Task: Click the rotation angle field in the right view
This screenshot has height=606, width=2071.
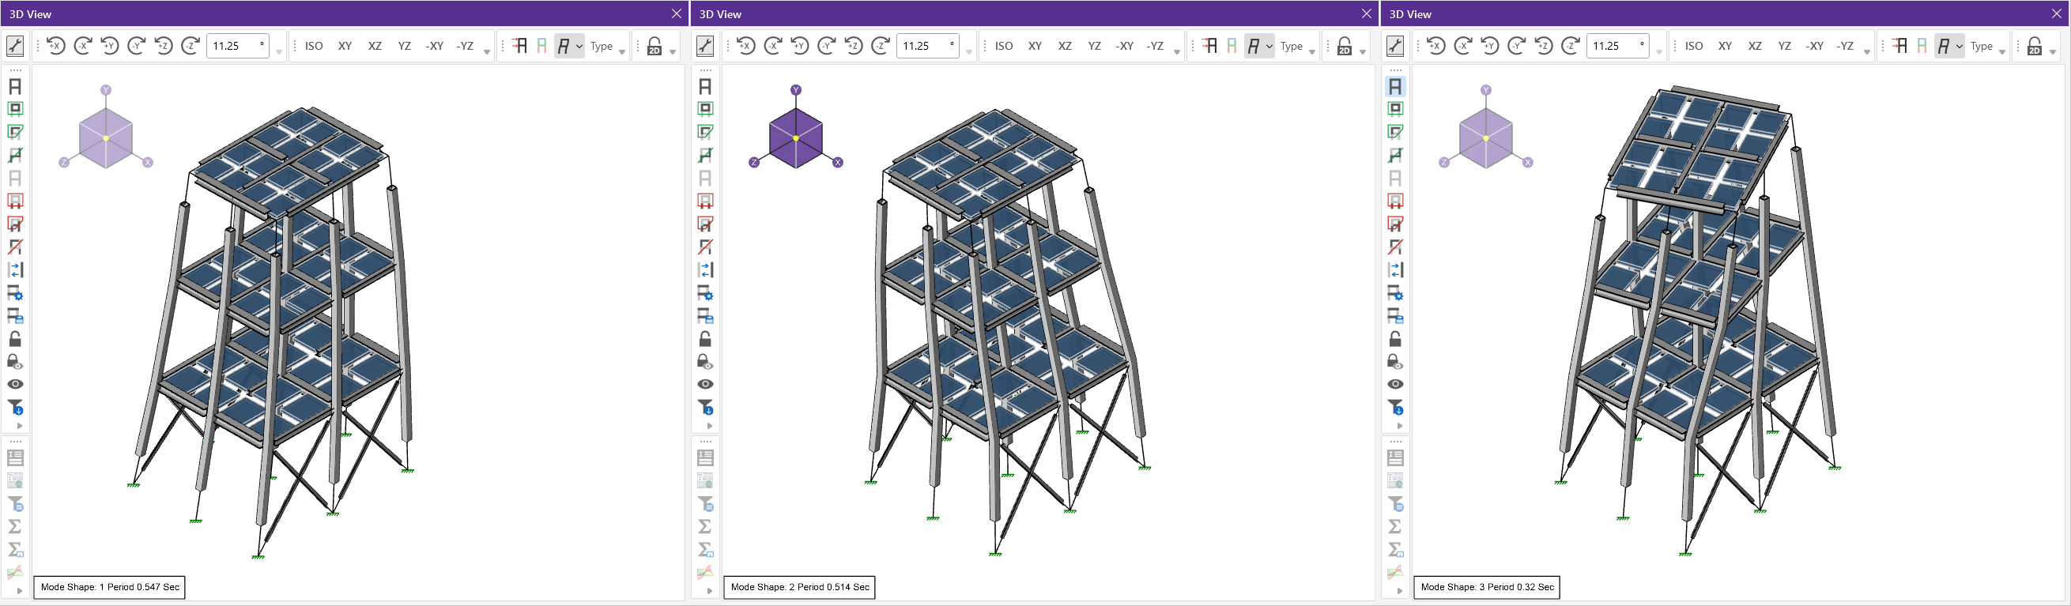Action: 1616,46
